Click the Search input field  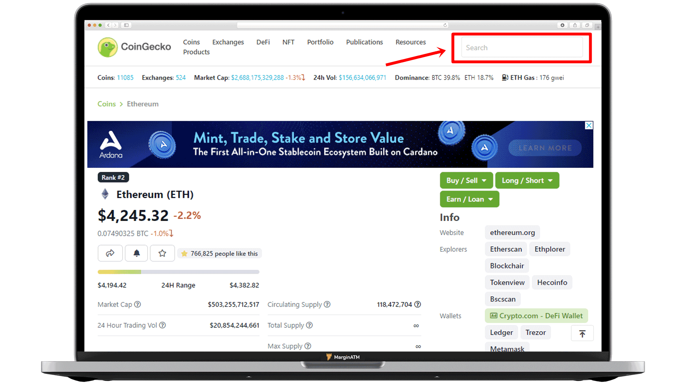tap(522, 47)
